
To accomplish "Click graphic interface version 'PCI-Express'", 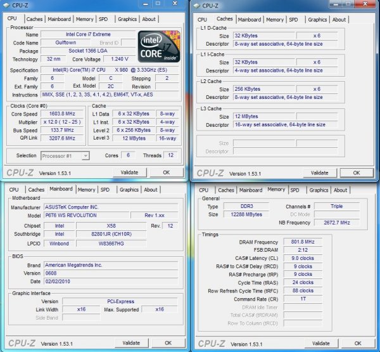I will pyautogui.click(x=120, y=301).
